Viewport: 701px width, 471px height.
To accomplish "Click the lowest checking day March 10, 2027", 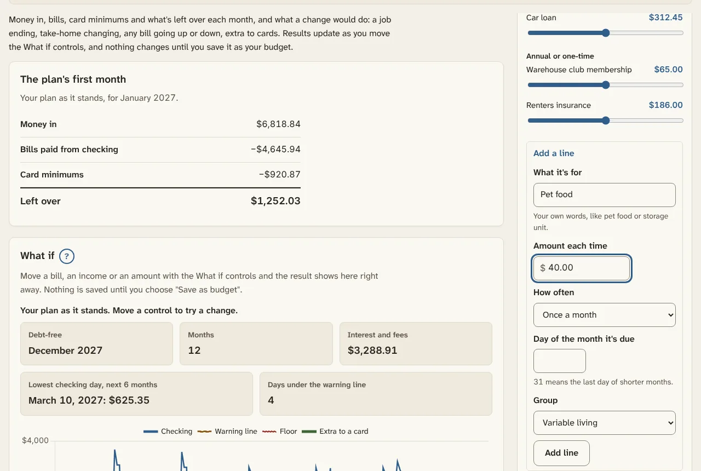I will click(x=89, y=400).
